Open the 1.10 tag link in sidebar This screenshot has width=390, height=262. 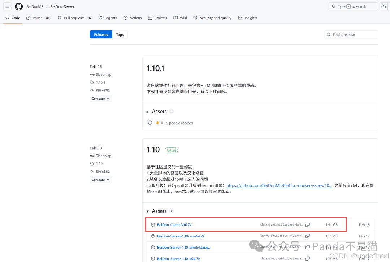tap(99, 163)
